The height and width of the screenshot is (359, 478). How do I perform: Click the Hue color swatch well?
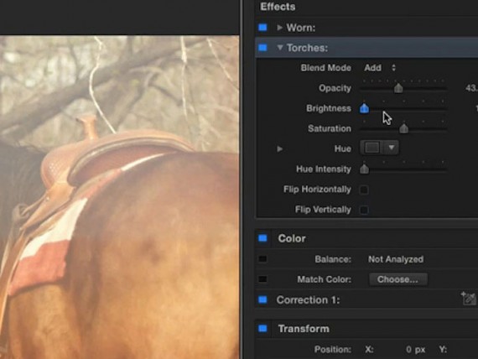[x=372, y=148]
